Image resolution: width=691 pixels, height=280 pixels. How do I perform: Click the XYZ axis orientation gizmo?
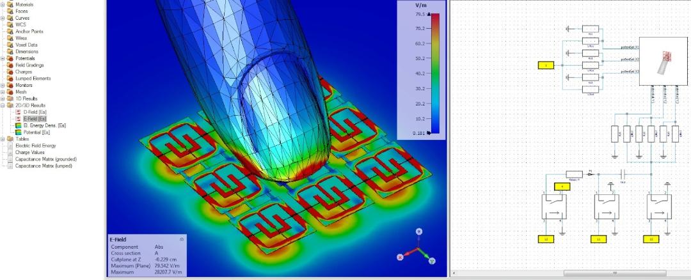click(x=417, y=247)
